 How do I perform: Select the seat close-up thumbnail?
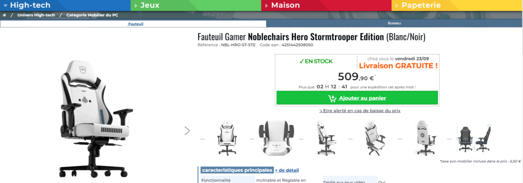coord(275,137)
